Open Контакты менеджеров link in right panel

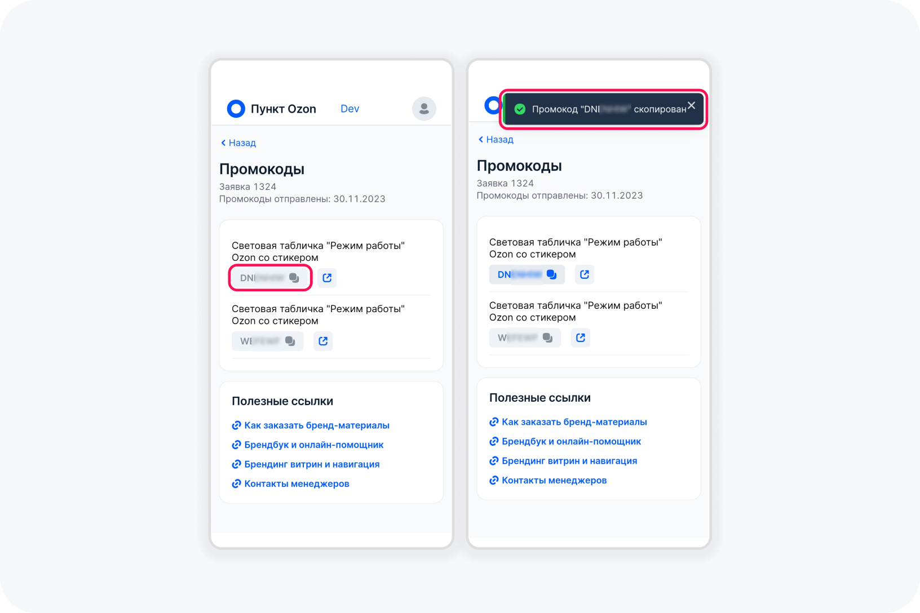(548, 481)
